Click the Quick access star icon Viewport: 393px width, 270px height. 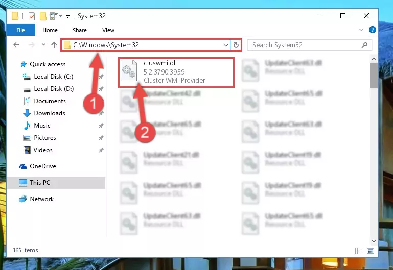pos(24,64)
